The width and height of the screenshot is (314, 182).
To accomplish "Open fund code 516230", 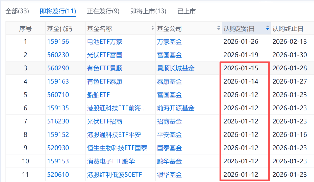I will tap(58, 121).
